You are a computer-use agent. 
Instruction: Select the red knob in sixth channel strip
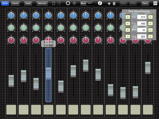point(73,40)
